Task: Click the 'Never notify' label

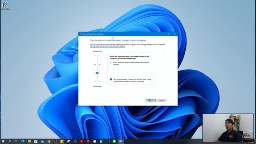Action: tap(97, 86)
